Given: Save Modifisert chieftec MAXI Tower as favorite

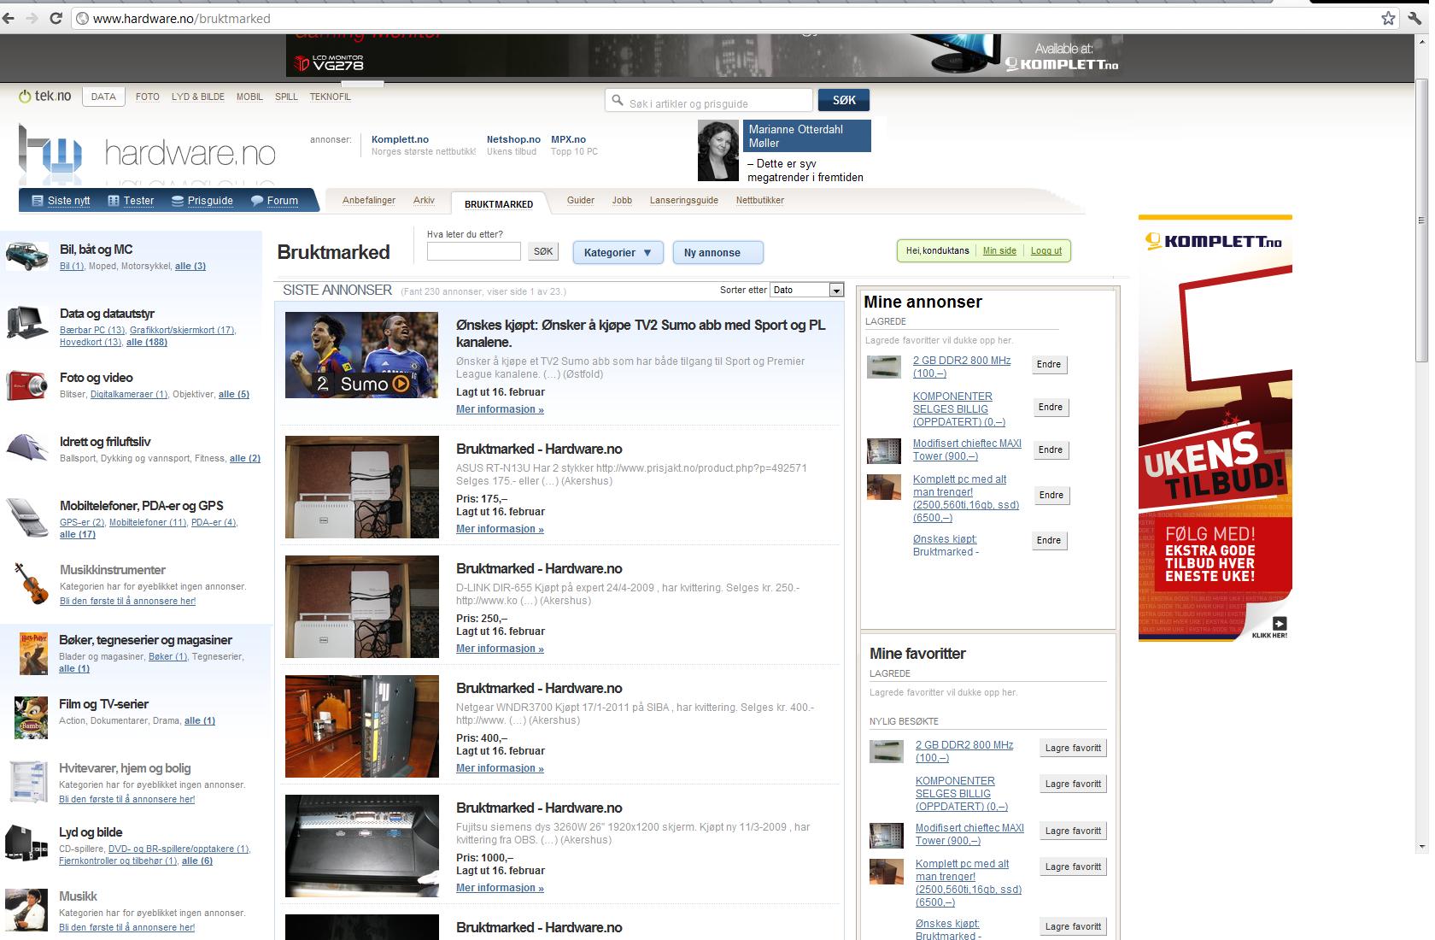Looking at the screenshot, I should click(x=1073, y=831).
